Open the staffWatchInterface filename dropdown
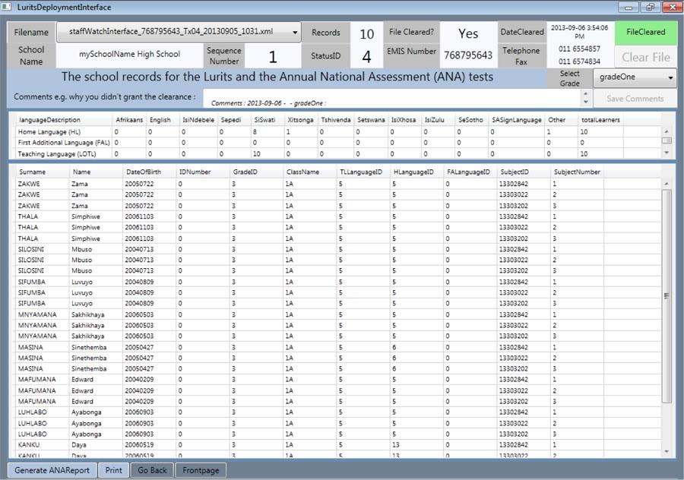Image resolution: width=684 pixels, height=480 pixels. 175,32
